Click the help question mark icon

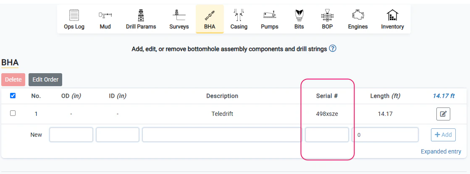(x=333, y=49)
